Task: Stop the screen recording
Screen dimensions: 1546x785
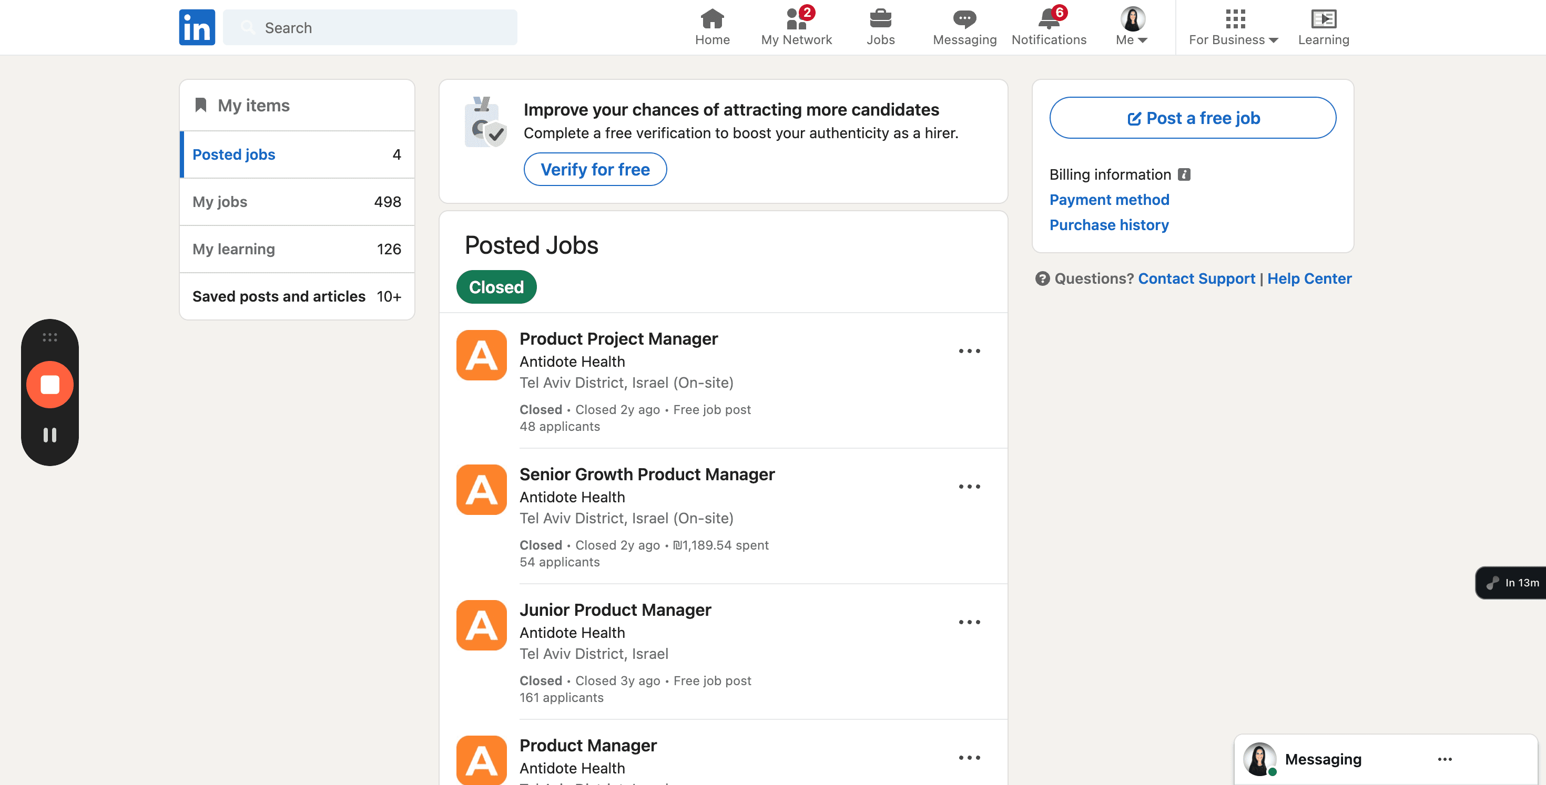Action: [50, 385]
